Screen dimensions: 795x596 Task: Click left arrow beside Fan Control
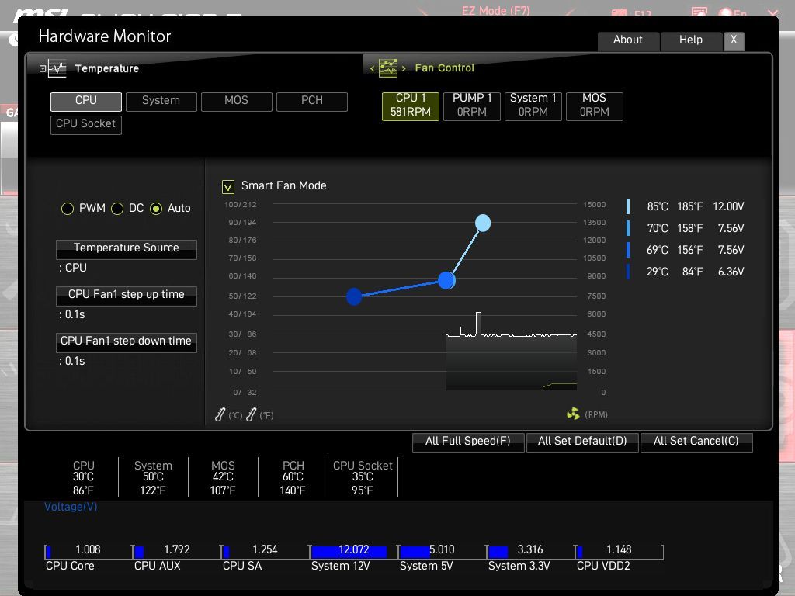[x=372, y=68]
